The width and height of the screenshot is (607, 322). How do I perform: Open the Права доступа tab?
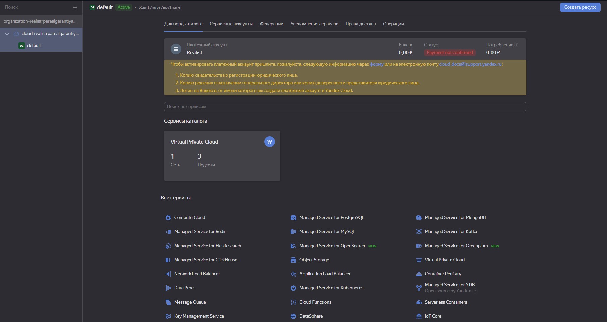[x=361, y=24]
